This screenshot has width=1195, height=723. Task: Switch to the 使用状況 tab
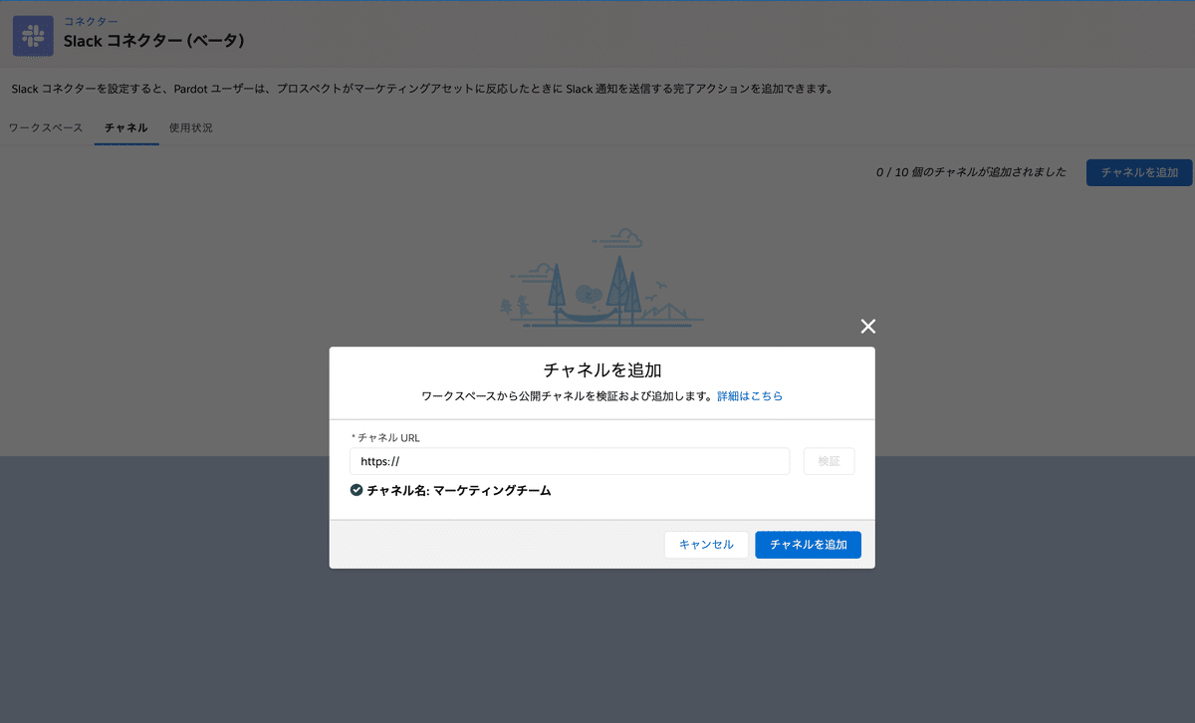click(x=191, y=128)
